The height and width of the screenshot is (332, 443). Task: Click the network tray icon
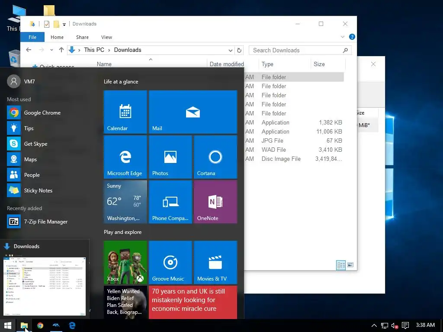(x=384, y=326)
